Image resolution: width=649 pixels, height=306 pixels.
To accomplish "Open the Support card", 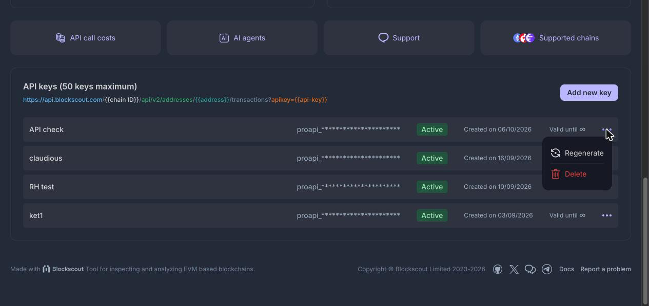I will [399, 38].
